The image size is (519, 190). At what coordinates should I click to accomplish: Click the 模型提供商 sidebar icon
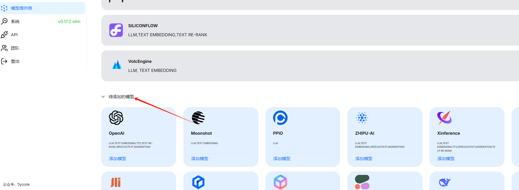4,8
